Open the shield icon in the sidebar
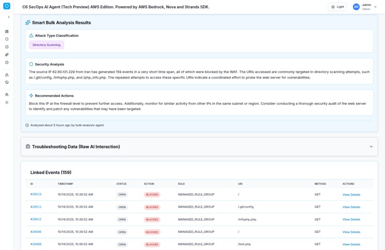Image resolution: width=385 pixels, height=250 pixels. point(7,39)
